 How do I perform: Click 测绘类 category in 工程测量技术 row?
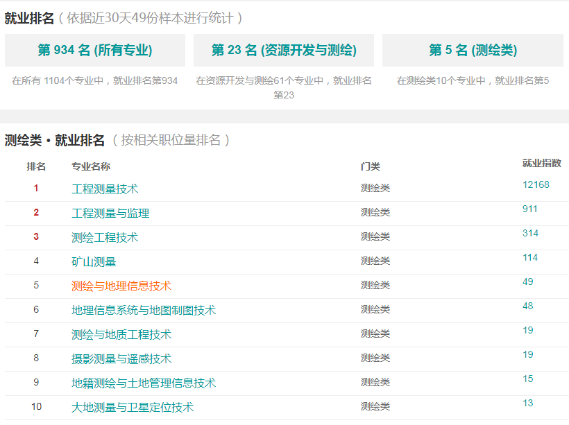pos(375,188)
